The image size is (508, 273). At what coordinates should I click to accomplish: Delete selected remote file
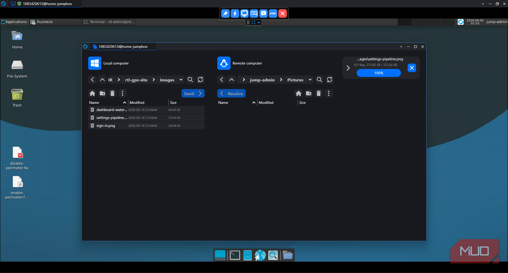(319, 93)
